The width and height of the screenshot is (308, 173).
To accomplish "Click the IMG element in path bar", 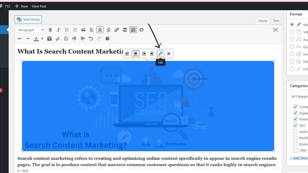I will (25, 171).
